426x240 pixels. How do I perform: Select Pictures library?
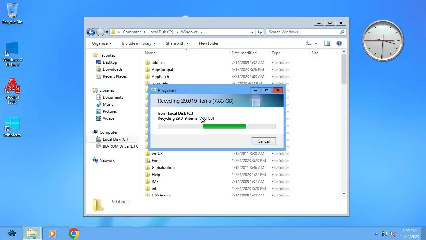click(x=106, y=111)
